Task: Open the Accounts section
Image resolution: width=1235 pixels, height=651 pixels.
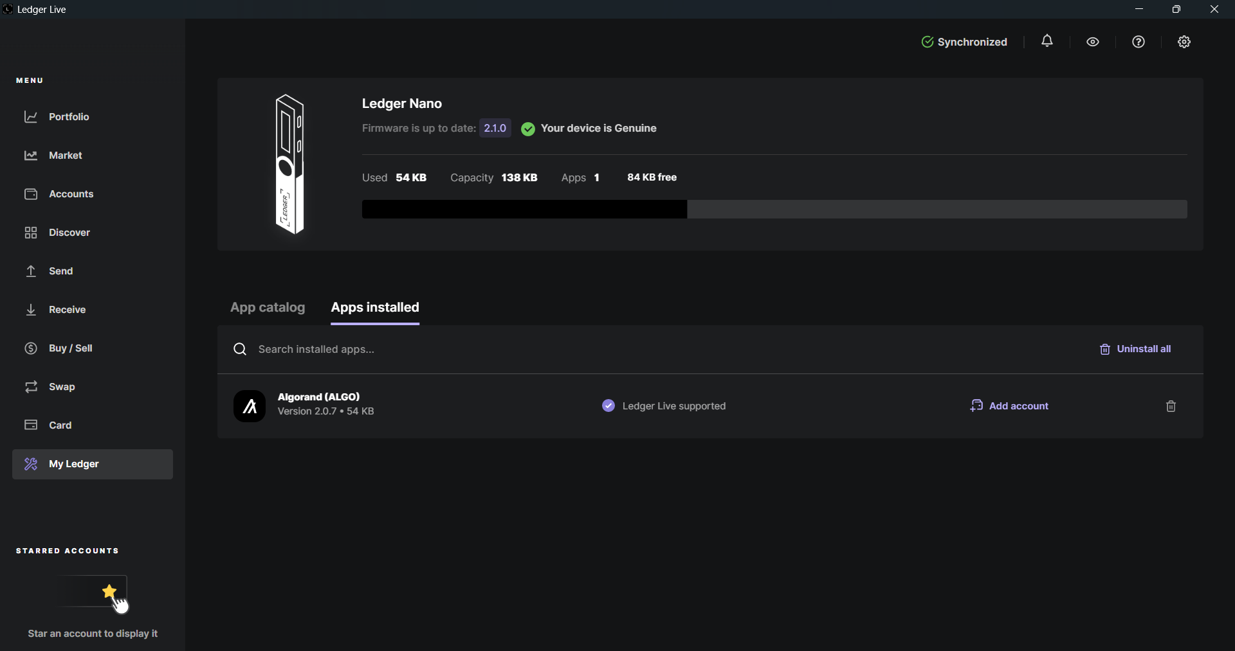Action: coord(72,193)
